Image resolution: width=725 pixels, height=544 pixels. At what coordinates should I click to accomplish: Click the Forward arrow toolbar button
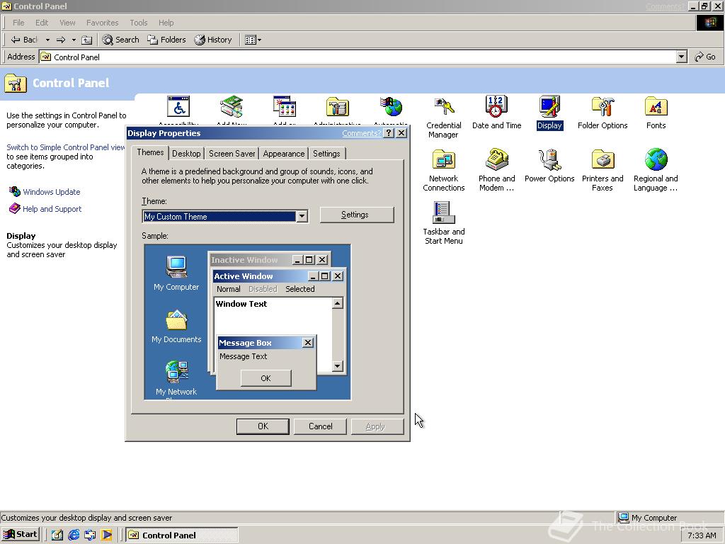61,40
